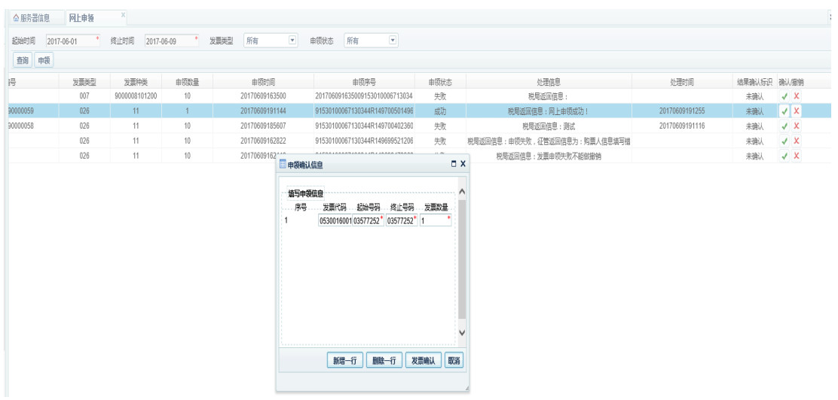
Task: Confirm the row saying 发票申领失败不能做撤销
Action: [x=784, y=156]
